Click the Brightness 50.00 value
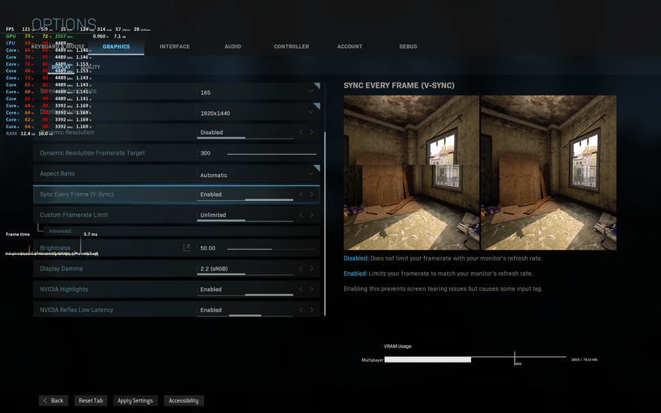Viewport: 661px width, 413px height. pyautogui.click(x=208, y=248)
